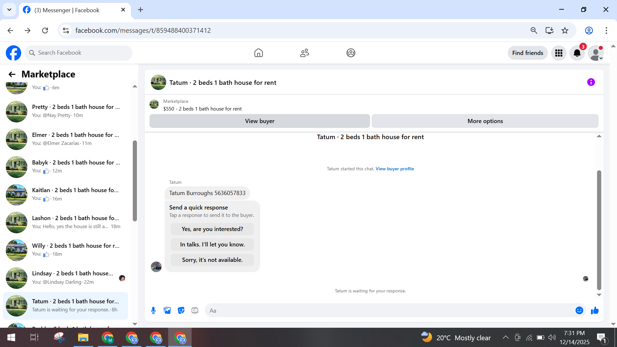This screenshot has width=617, height=347.
Task: Open the weather widget 20°C Mostly clear
Action: pyautogui.click(x=456, y=338)
